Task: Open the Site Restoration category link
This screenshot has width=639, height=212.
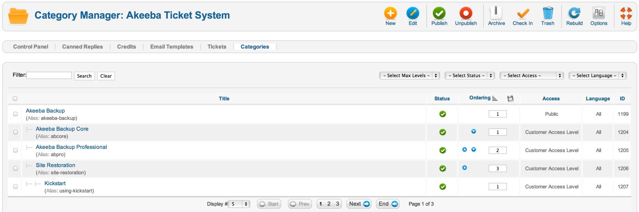Action: (x=56, y=165)
